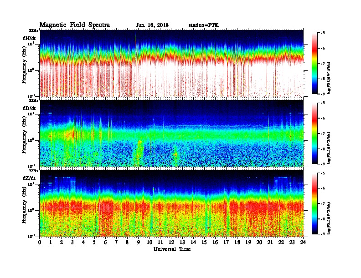
Task: Click the dZ/dt spectrogram plot area
Action: tap(172, 204)
